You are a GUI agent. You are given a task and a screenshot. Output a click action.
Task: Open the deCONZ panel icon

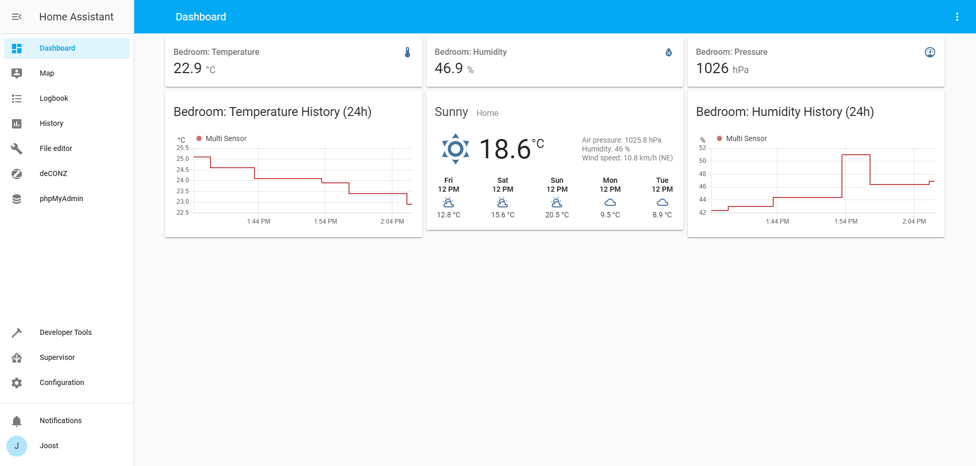[17, 173]
